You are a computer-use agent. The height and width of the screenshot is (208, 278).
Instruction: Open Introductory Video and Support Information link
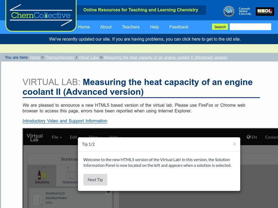click(65, 121)
